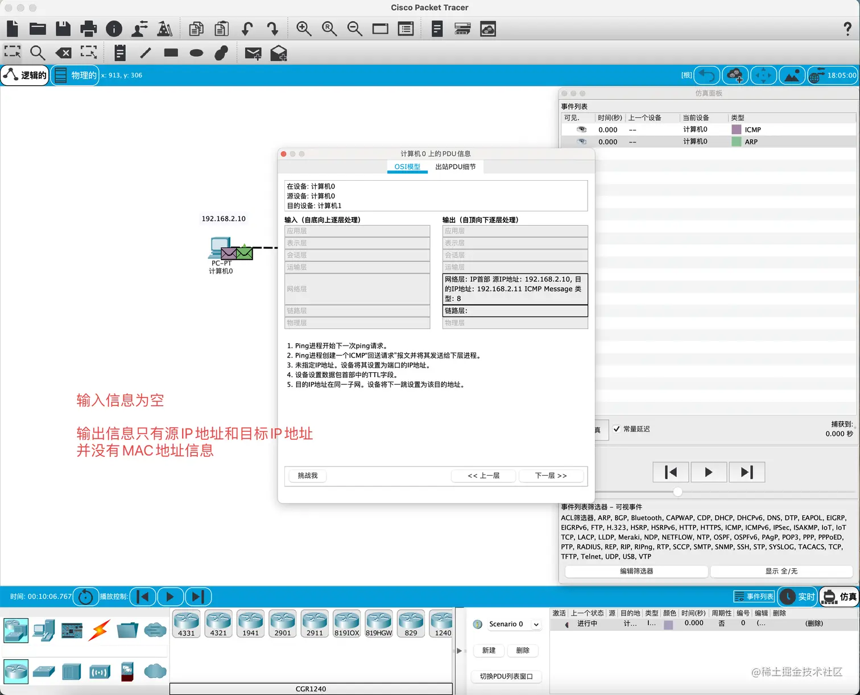
Task: Toggle 常量延迟 checkbox
Action: (617, 429)
